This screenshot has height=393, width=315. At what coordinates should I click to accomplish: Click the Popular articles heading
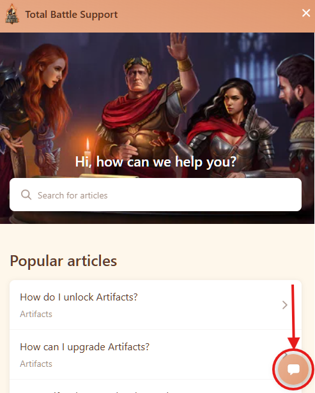click(x=63, y=261)
